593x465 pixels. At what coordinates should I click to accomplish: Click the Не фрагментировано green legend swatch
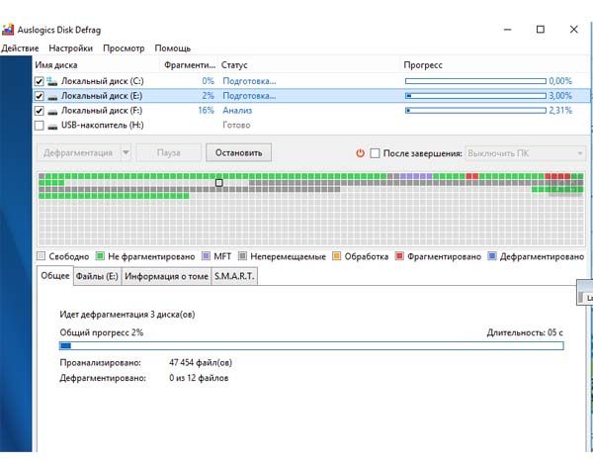click(100, 256)
